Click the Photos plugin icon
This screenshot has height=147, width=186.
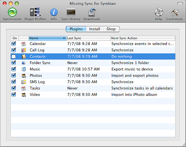(24, 76)
